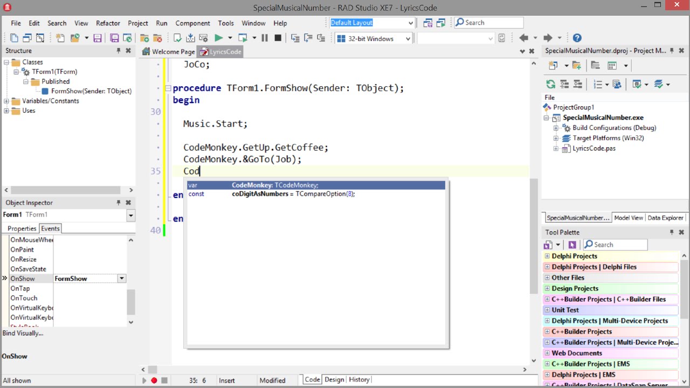Select coDigitAsNumbers completion entry
Viewport: 690px width, 388px height.
[x=316, y=194]
